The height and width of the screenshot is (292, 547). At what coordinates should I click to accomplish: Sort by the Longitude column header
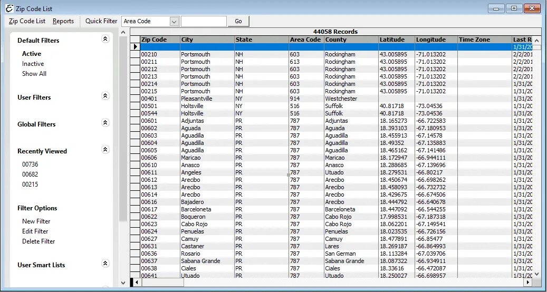(436, 40)
